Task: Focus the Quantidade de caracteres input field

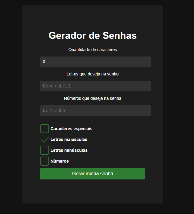Action: tap(95, 62)
